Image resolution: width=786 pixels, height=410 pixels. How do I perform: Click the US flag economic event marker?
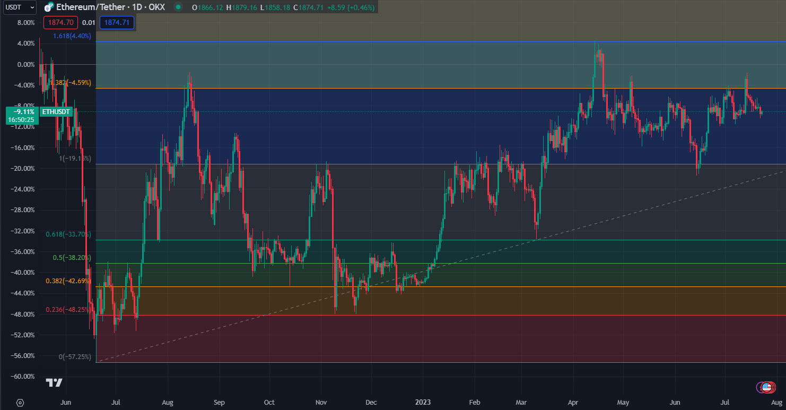click(x=766, y=387)
